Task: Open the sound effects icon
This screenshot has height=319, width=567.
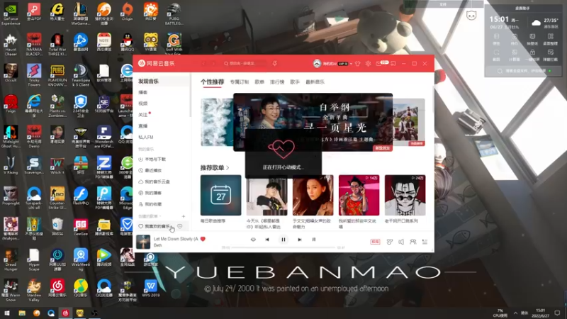Action: tap(389, 242)
